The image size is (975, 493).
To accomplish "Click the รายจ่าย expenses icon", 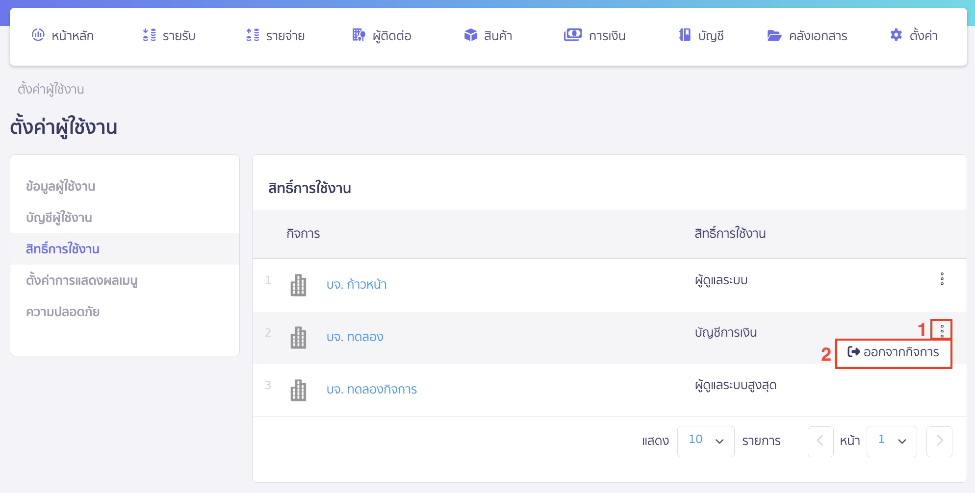I will (x=253, y=35).
